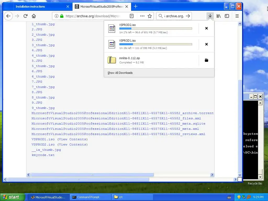Click the inner horizontal scrollbar right arrow
Viewport: 268px width, 201px height.
212,175
